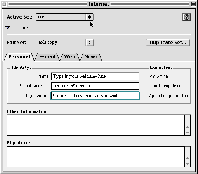Switch to the Personal tab

click(x=19, y=57)
